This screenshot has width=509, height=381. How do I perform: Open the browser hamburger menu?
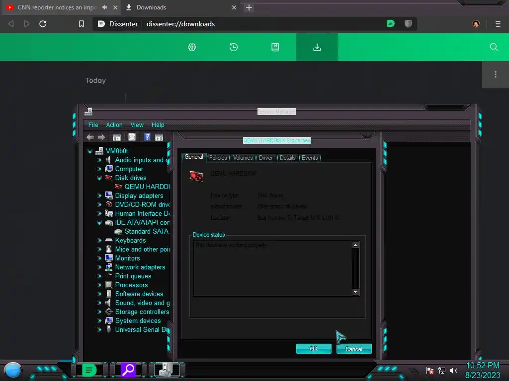(x=498, y=24)
